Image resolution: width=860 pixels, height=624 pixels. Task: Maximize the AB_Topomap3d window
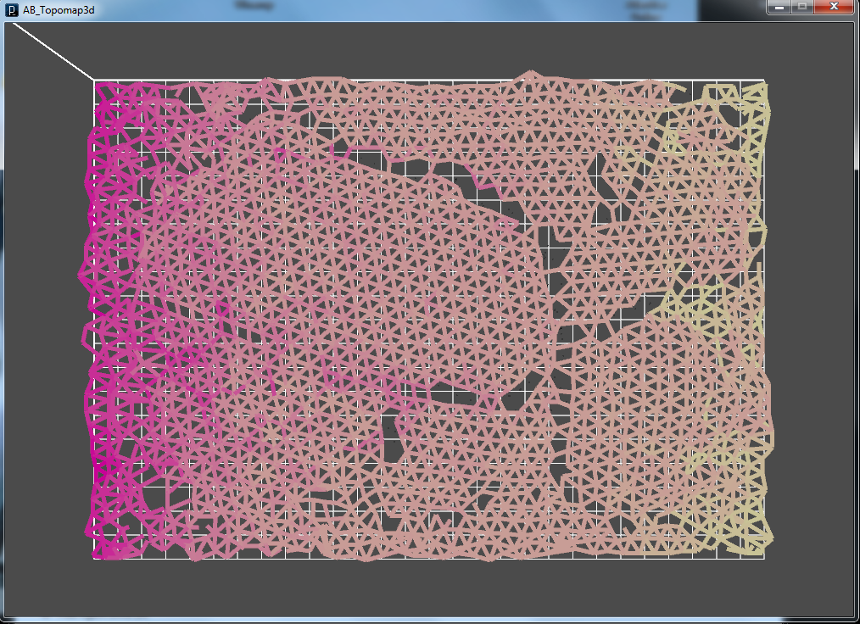pos(802,7)
